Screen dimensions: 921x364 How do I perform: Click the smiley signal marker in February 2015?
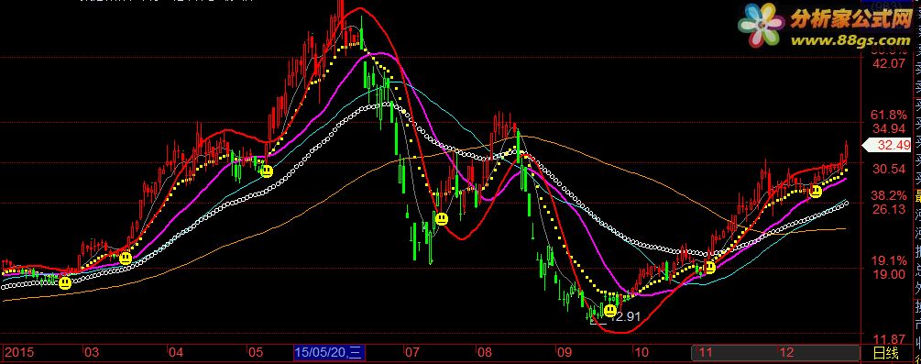coord(65,283)
